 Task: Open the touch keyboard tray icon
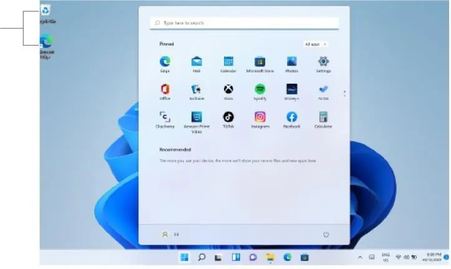pos(372,257)
